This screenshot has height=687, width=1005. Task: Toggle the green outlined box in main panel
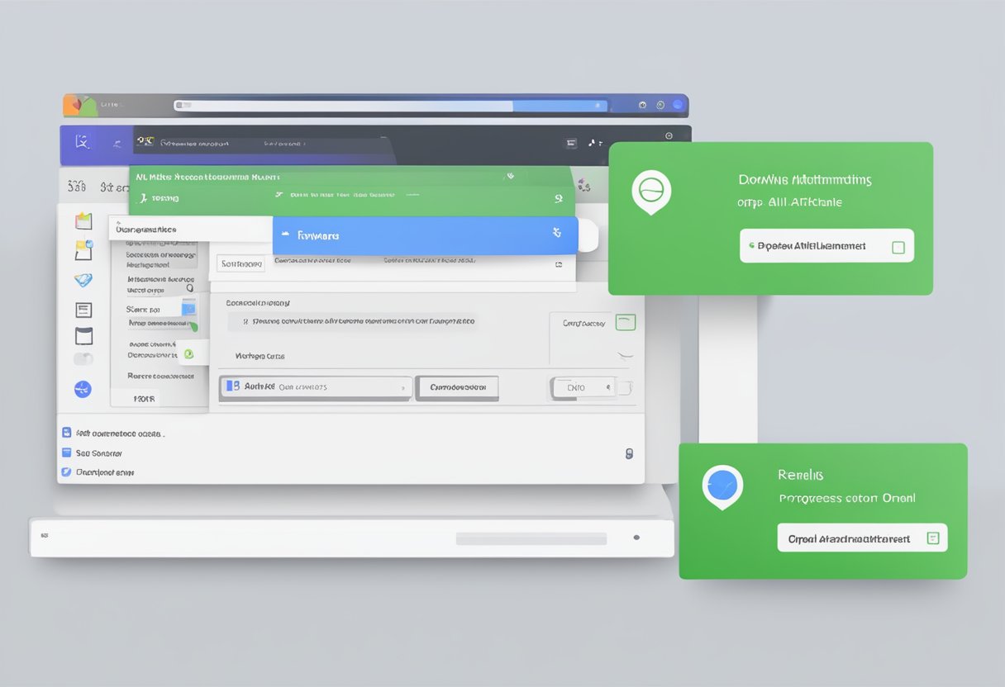click(626, 323)
